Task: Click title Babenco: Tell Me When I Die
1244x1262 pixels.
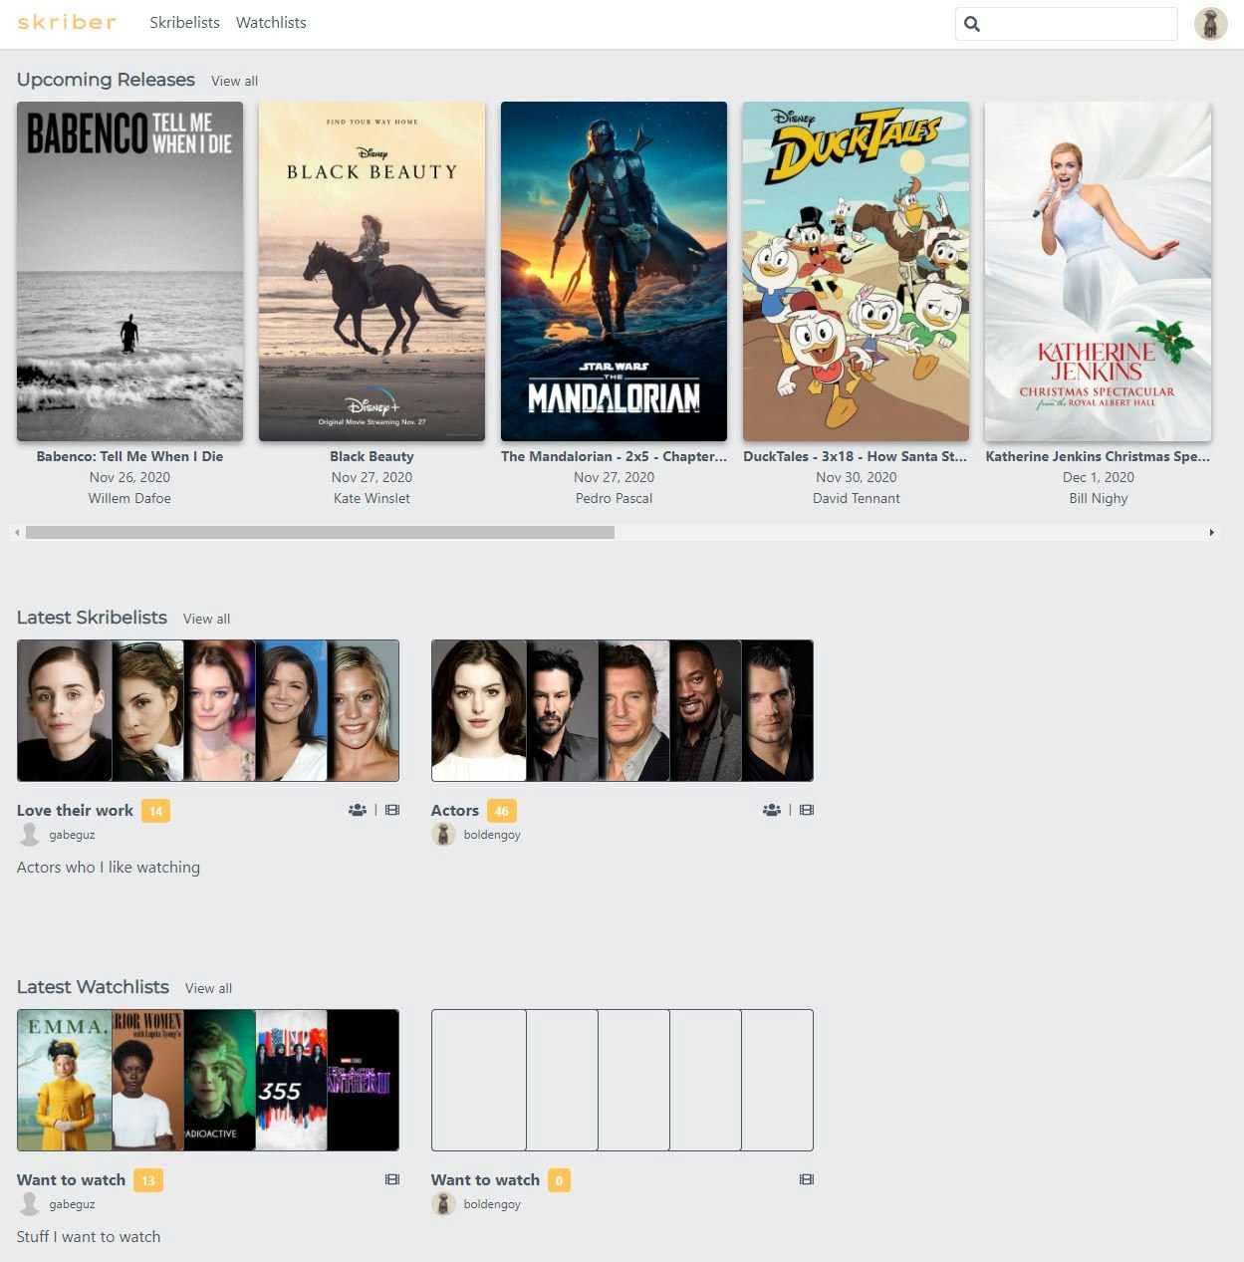Action: (x=129, y=456)
